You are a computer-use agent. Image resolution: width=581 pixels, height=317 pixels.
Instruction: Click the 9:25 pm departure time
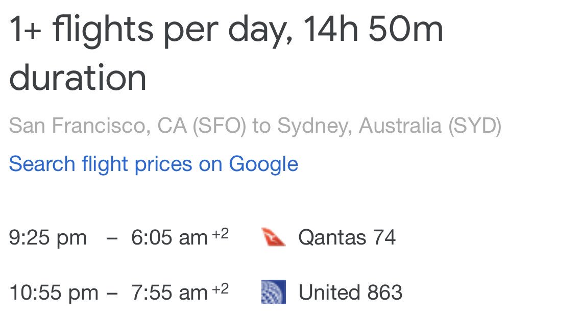47,238
